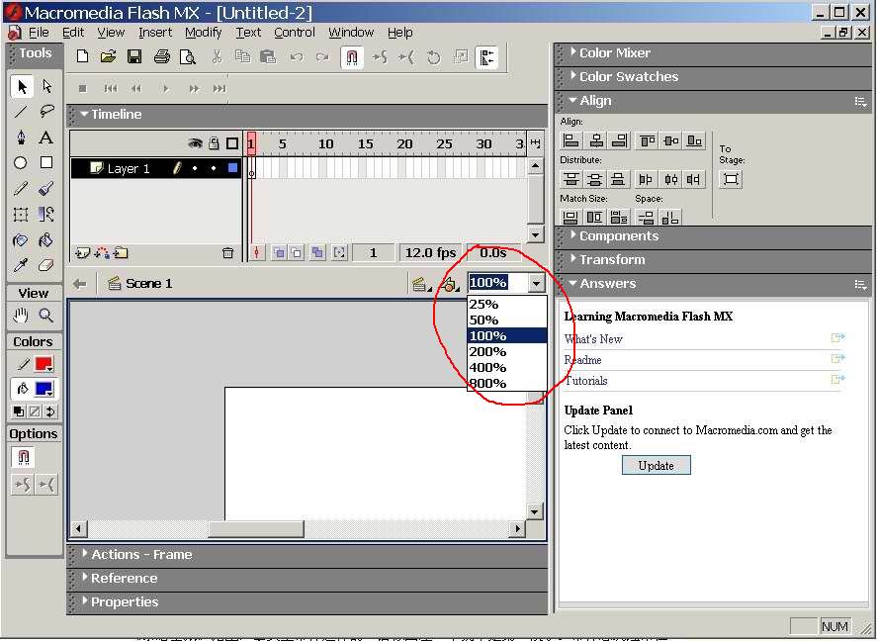Select the Paint Bucket tool
This screenshot has width=877, height=641.
point(47,240)
